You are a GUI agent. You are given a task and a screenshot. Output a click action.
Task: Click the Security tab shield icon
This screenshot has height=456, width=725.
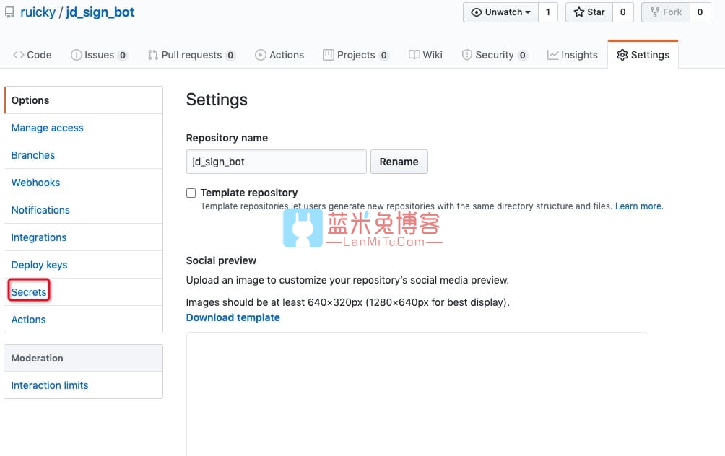(x=467, y=55)
